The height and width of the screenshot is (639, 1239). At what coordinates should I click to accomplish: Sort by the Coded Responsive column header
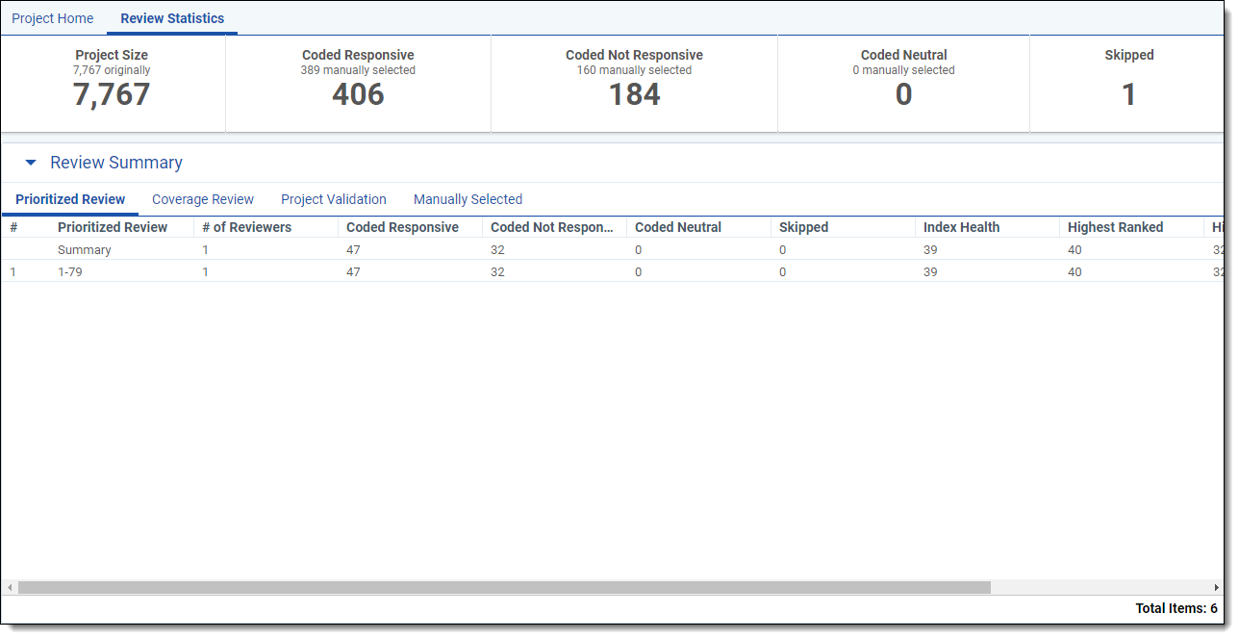point(402,227)
